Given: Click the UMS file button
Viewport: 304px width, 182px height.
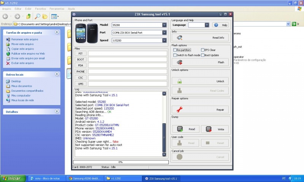Looking at the screenshot, I should 81,84.
